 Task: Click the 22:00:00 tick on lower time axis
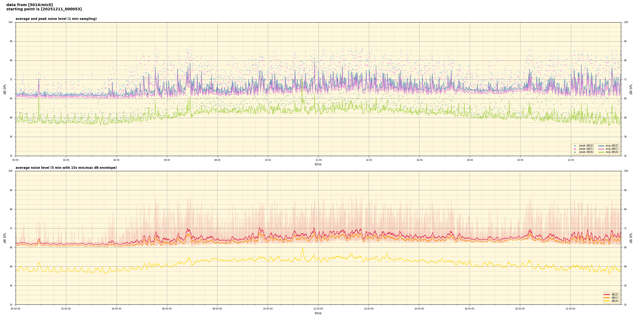click(571, 309)
